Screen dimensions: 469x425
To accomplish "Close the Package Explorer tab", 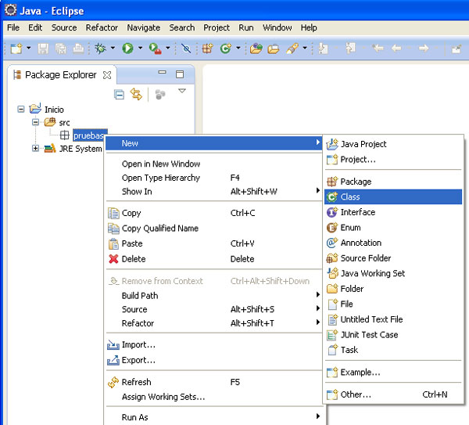I will (x=107, y=75).
